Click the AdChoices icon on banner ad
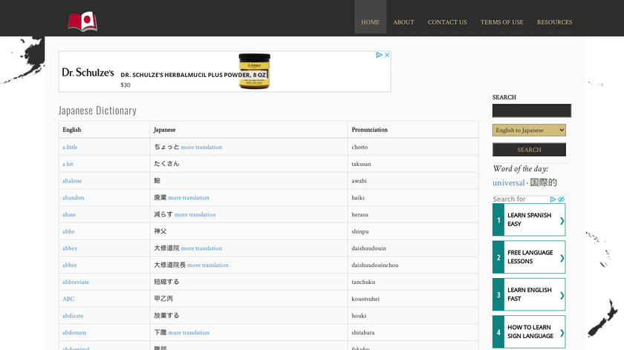 click(x=379, y=55)
